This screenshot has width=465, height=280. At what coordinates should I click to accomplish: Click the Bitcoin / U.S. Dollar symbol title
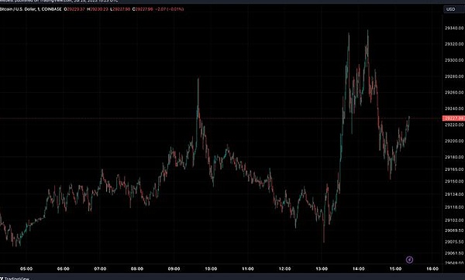click(x=18, y=9)
